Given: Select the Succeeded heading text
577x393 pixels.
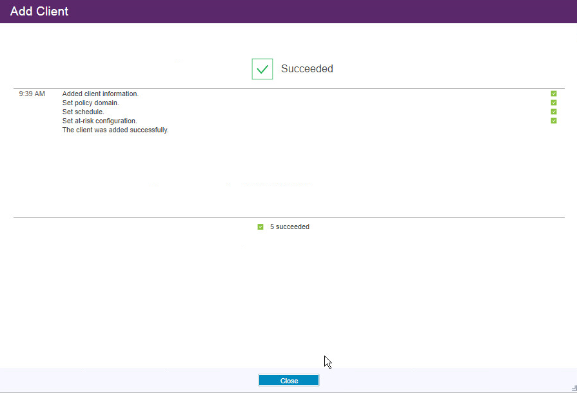Looking at the screenshot, I should (x=307, y=69).
